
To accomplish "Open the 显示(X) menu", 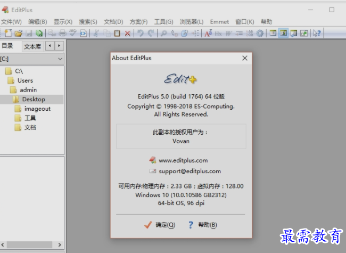I will [x=63, y=22].
